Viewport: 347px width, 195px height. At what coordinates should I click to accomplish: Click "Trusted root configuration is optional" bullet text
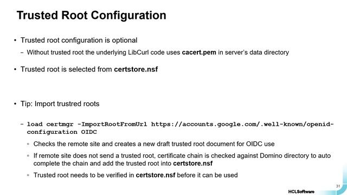pyautogui.click(x=79, y=40)
